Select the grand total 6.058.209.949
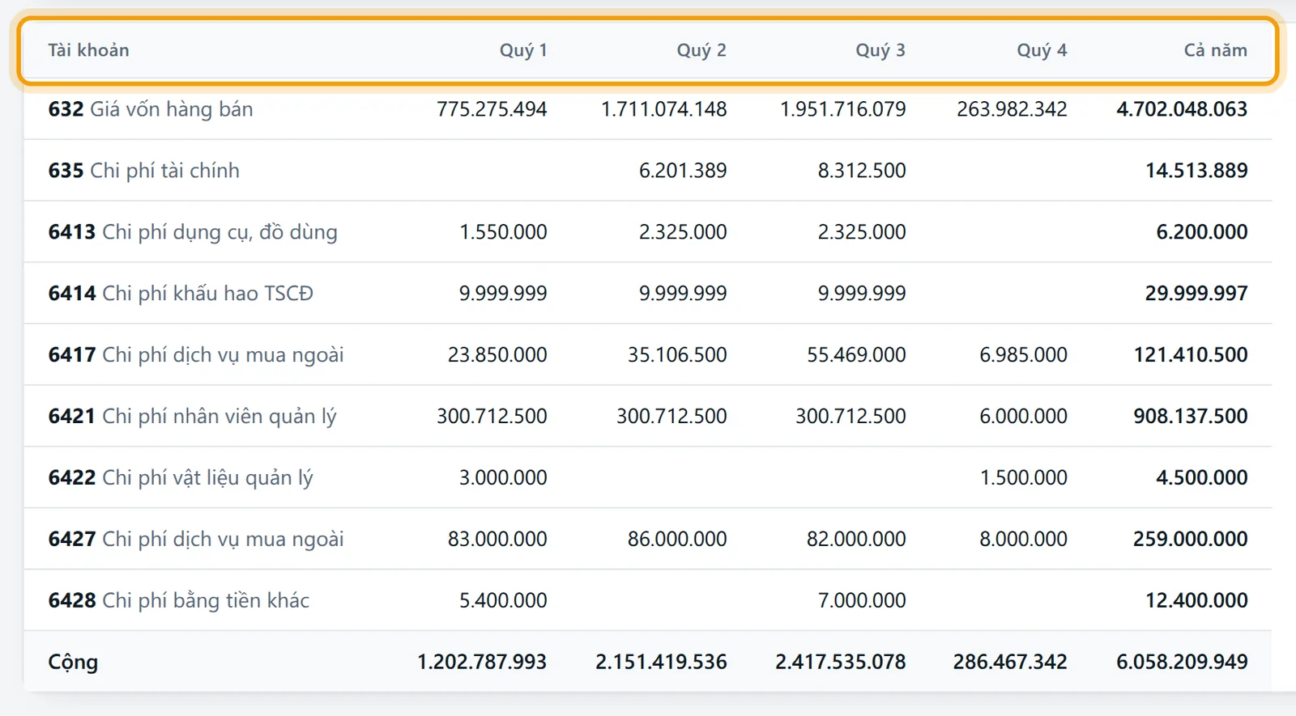The height and width of the screenshot is (716, 1296). pos(1182,662)
